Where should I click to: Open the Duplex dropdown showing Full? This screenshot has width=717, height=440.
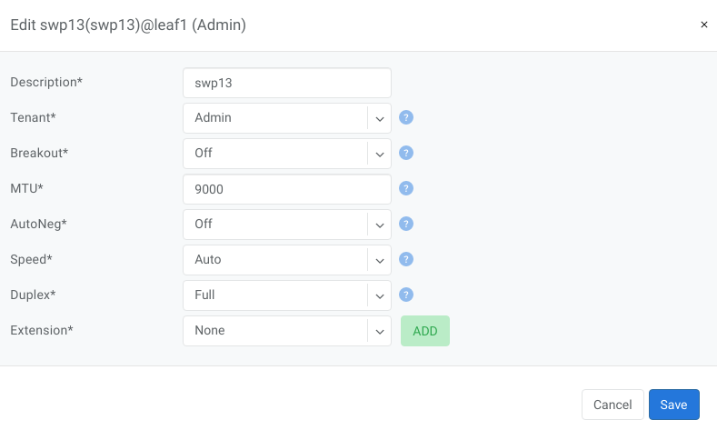coord(277,295)
